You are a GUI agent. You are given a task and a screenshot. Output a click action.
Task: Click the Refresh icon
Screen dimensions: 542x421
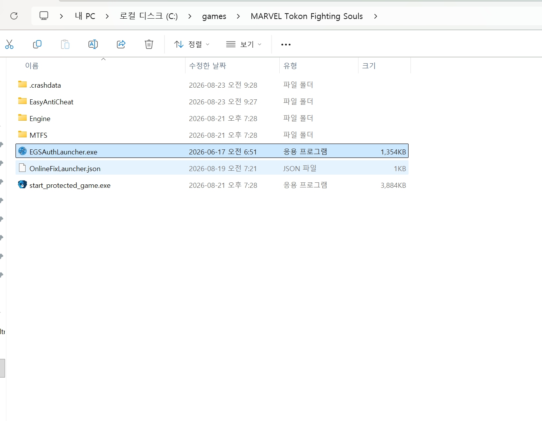(x=14, y=16)
